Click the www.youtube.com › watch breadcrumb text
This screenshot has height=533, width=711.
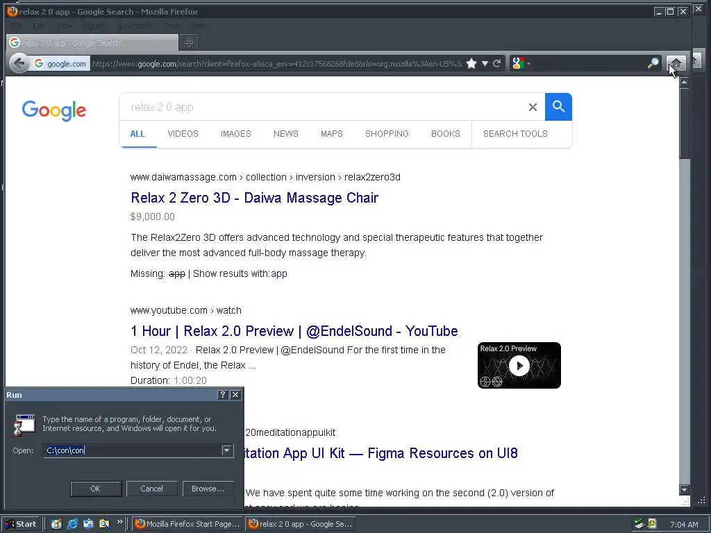186,310
